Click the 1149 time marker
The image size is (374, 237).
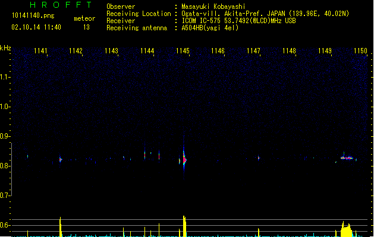tap(325, 51)
